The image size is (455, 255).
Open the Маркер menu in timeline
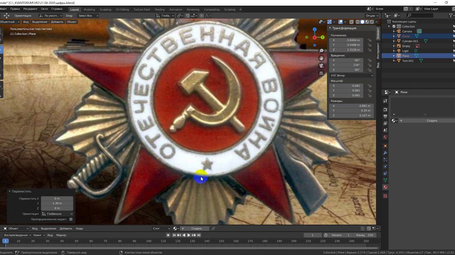[61, 235]
